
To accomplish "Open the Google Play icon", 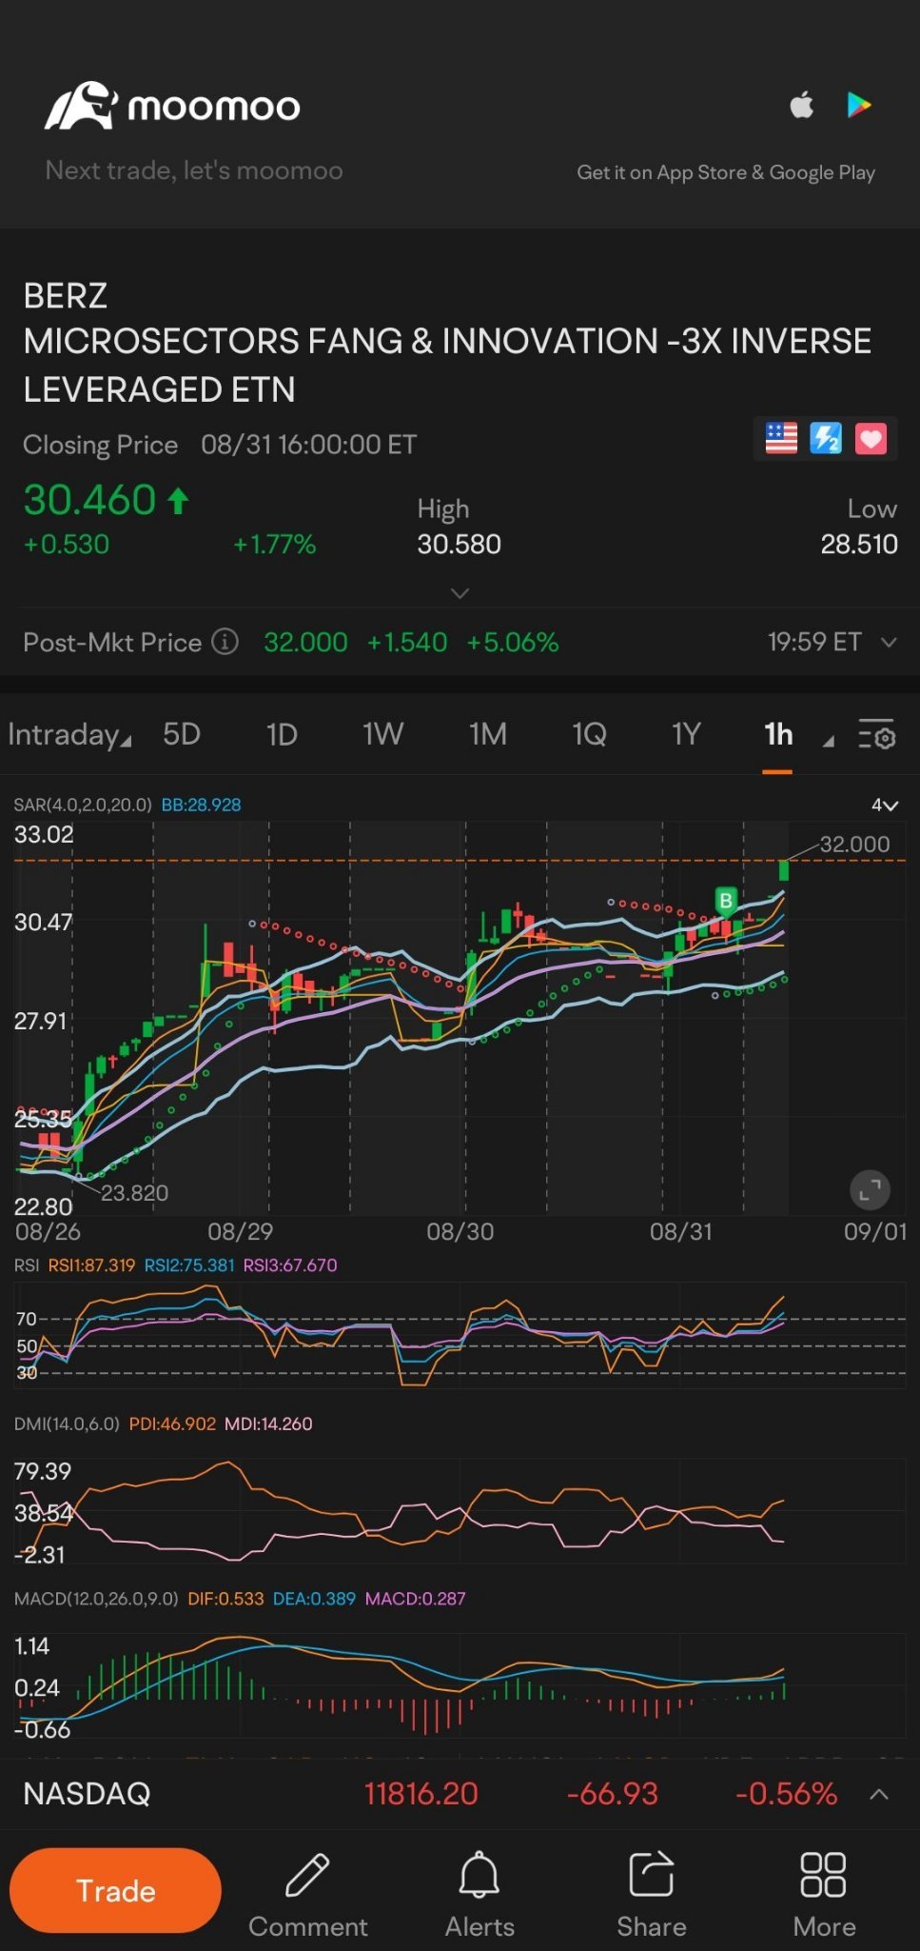I will point(859,105).
